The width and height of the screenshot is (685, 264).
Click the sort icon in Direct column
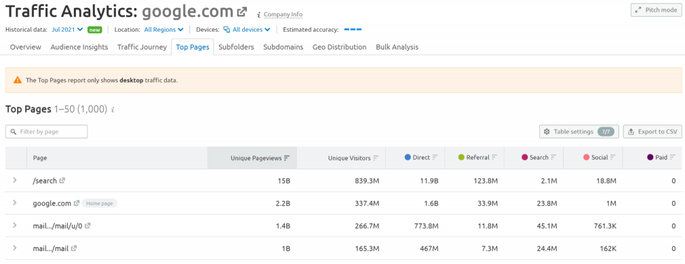435,158
